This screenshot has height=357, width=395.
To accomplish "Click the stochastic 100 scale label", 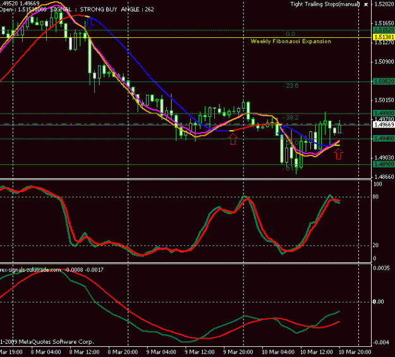I will 377,184.
